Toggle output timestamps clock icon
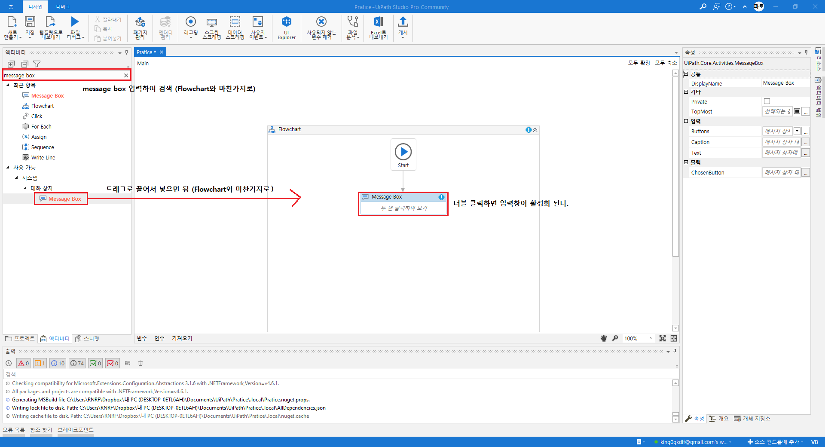This screenshot has width=825, height=447. coord(9,363)
